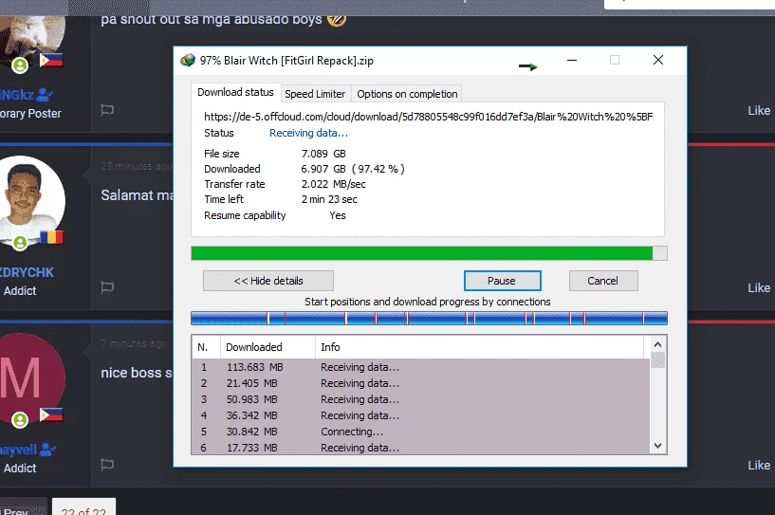
Task: Click the Hide details button
Action: tap(268, 281)
